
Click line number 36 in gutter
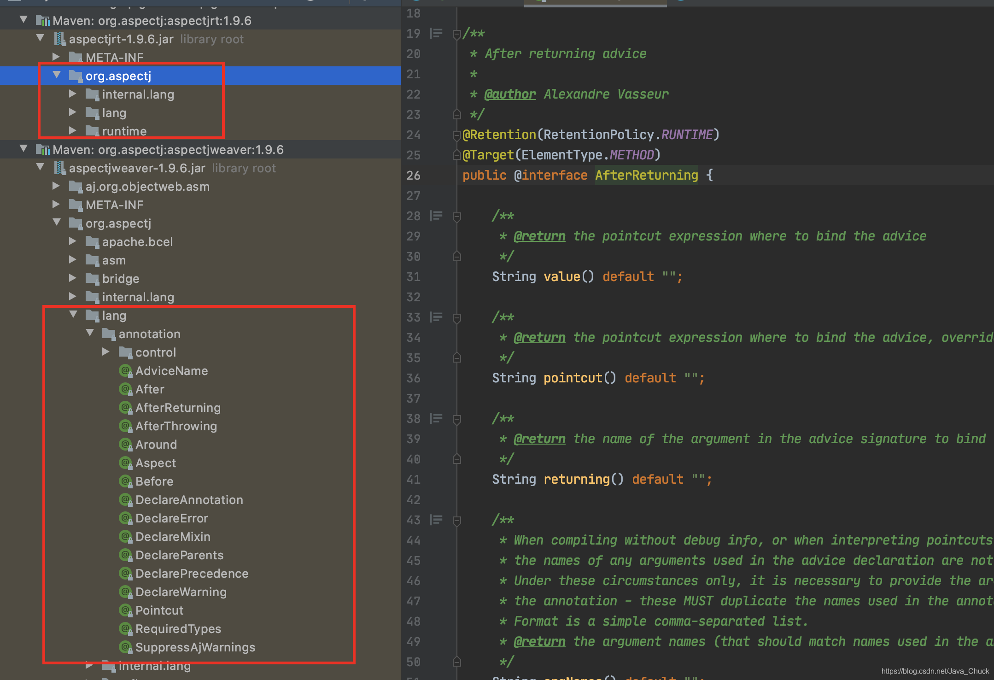click(413, 378)
